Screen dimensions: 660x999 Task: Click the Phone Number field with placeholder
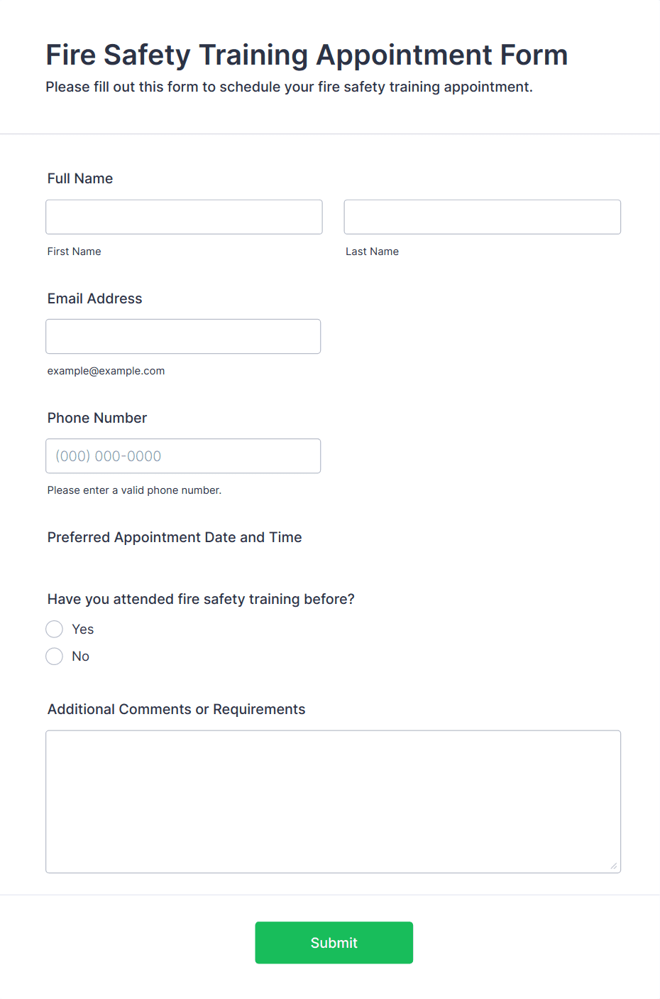point(183,455)
